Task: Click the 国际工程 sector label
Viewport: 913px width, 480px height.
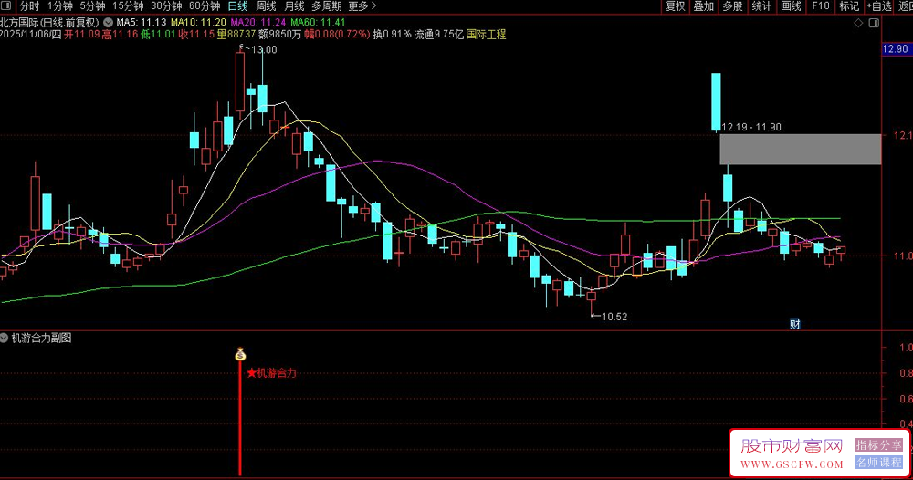Action: pos(487,35)
